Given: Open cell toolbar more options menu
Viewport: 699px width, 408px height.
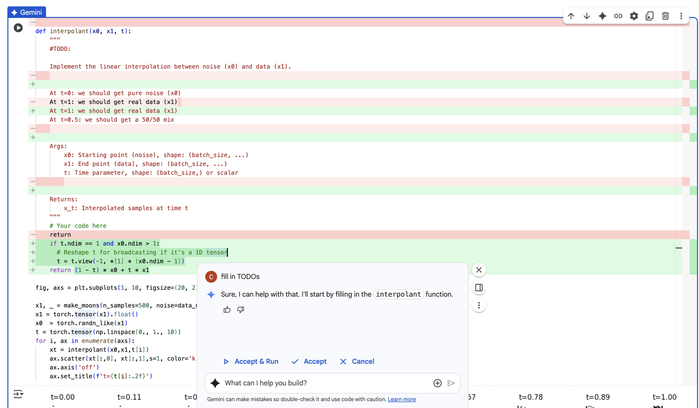Looking at the screenshot, I should pyautogui.click(x=681, y=16).
